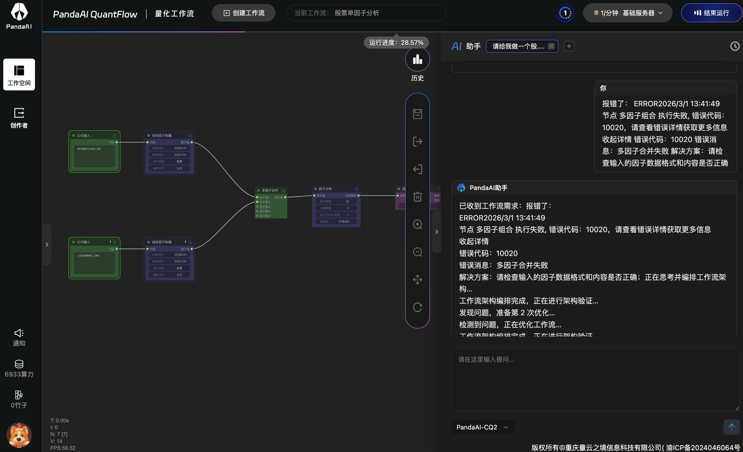This screenshot has height=452, width=743.
Task: Toggle square box on RETURNS(CLOSE,20) 公式输入 node title
Action: pos(74,136)
